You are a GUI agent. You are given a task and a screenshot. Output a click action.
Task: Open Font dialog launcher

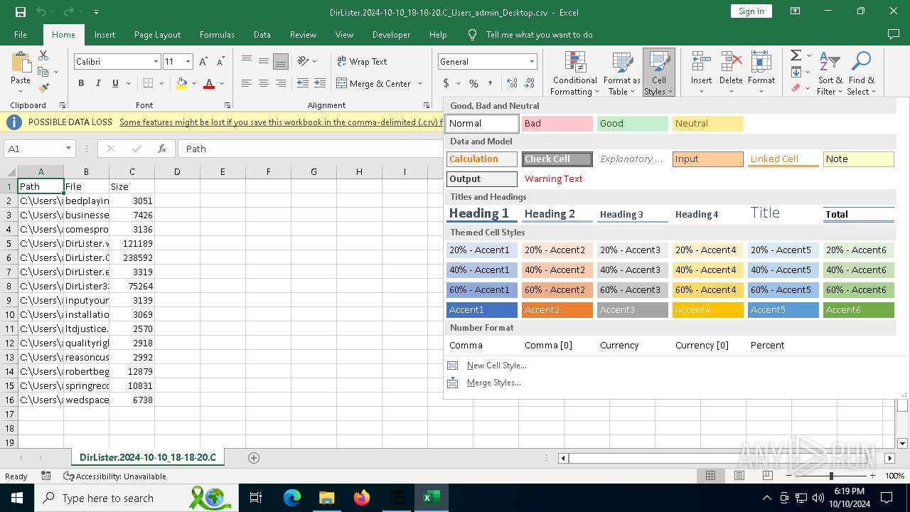pos(229,105)
